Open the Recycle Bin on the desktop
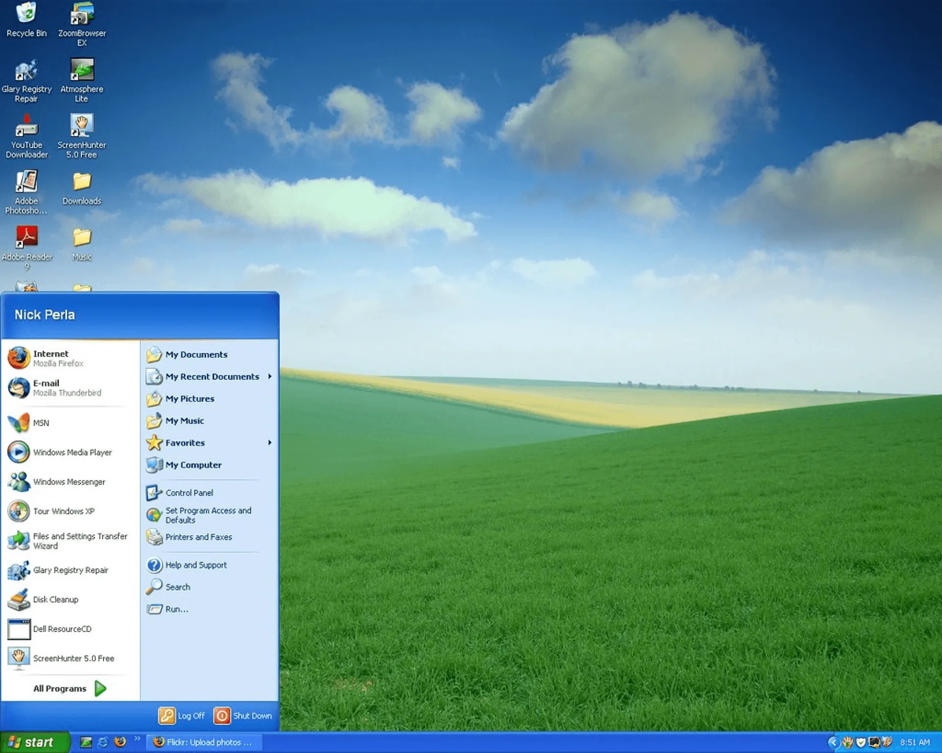 coord(26,15)
